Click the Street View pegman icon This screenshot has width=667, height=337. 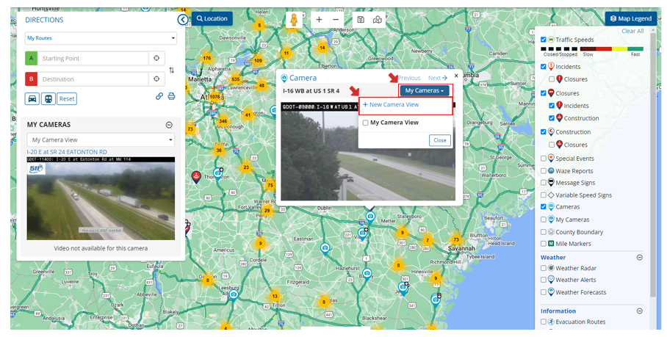(x=294, y=20)
